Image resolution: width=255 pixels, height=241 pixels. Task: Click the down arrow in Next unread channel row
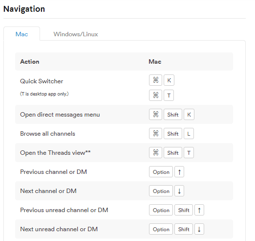[199, 229]
